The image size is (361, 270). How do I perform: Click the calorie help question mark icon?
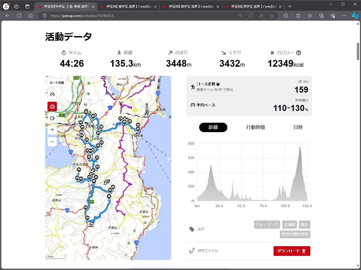[299, 53]
